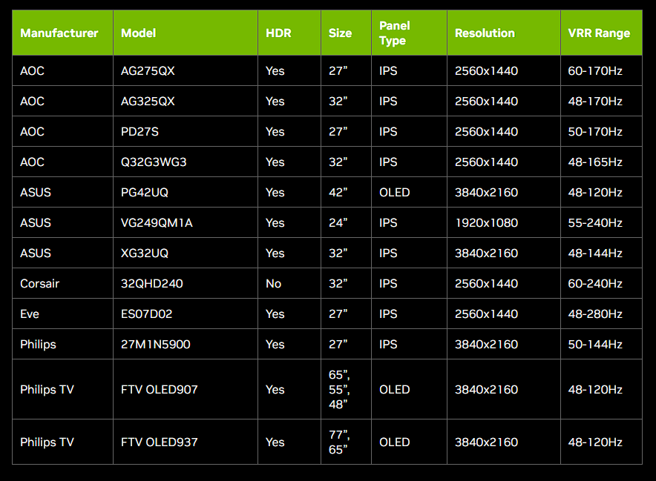This screenshot has width=656, height=481.
Task: Click the 3840x2160 resolution for PG42UQ
Action: 504,192
